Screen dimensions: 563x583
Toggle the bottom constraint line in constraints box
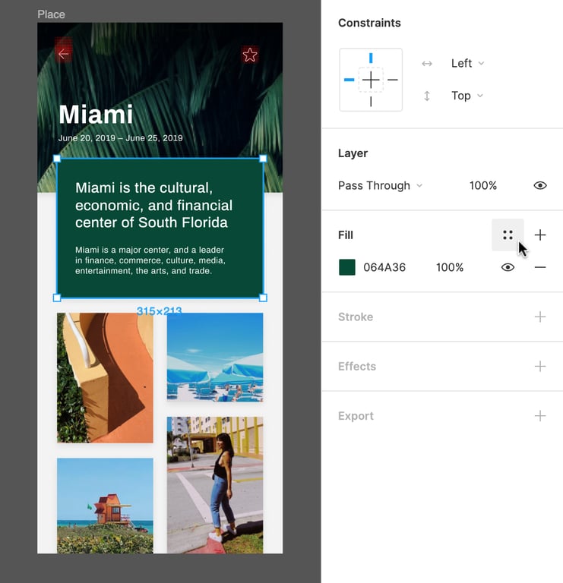point(371,102)
